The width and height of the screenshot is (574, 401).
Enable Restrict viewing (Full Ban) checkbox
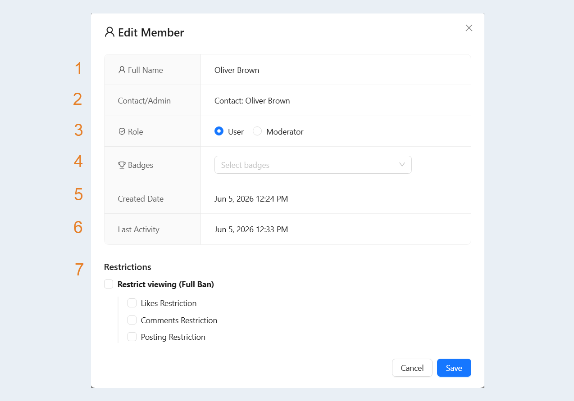[109, 284]
